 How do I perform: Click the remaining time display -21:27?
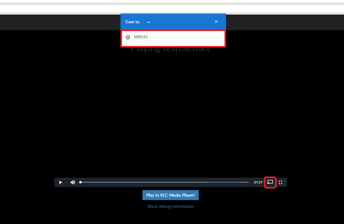[258, 182]
